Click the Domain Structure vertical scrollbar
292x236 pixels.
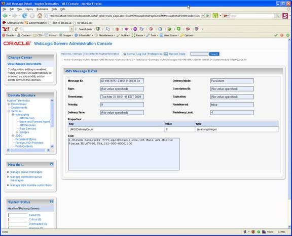52,123
